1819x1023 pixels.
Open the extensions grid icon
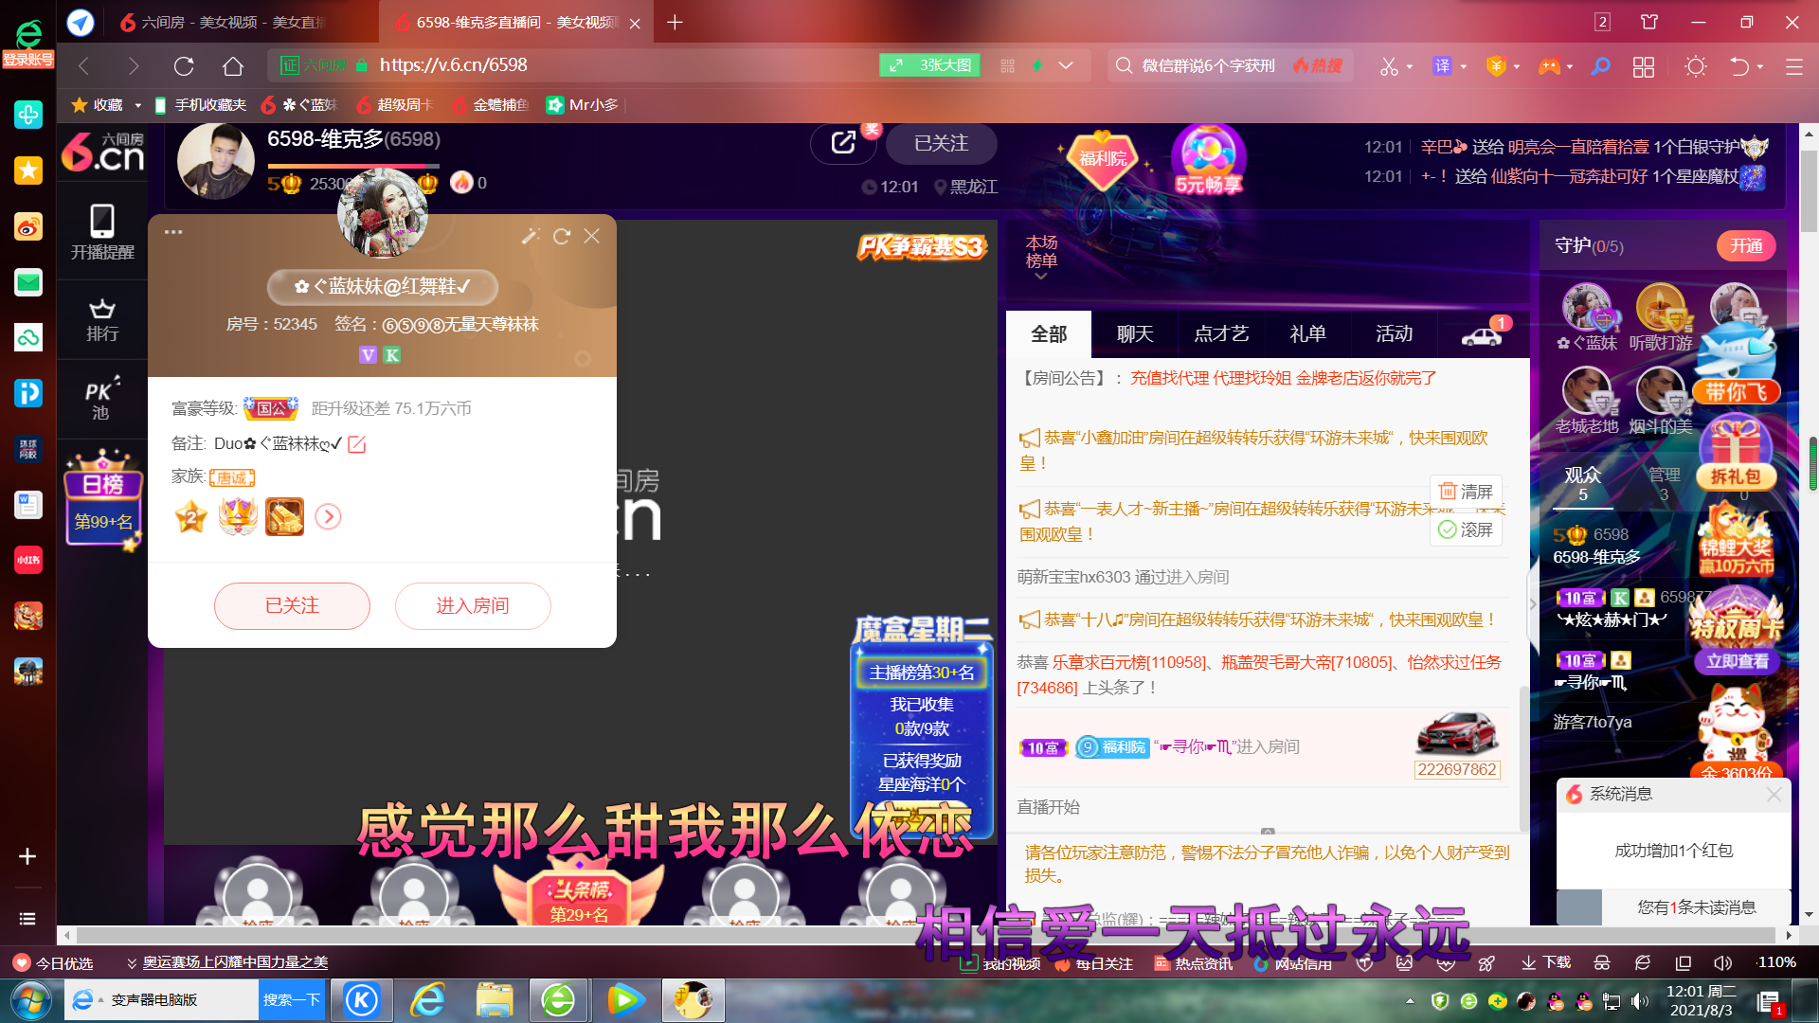point(1644,66)
